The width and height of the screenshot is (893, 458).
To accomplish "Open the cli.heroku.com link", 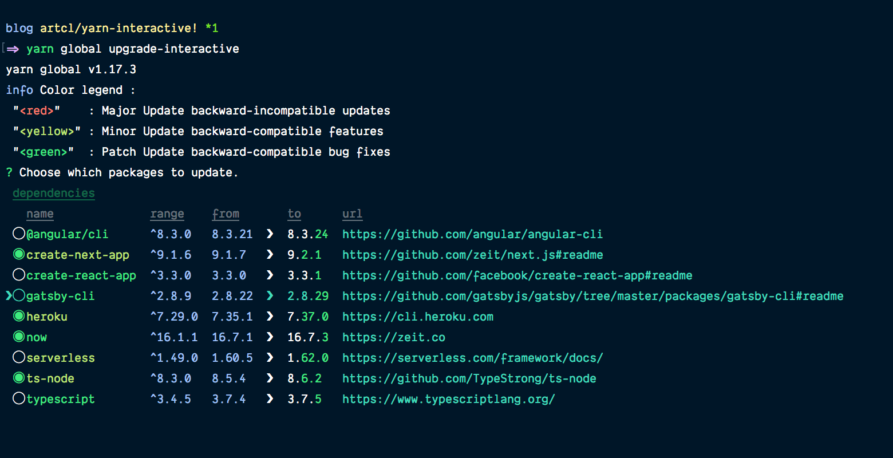I will coord(417,317).
